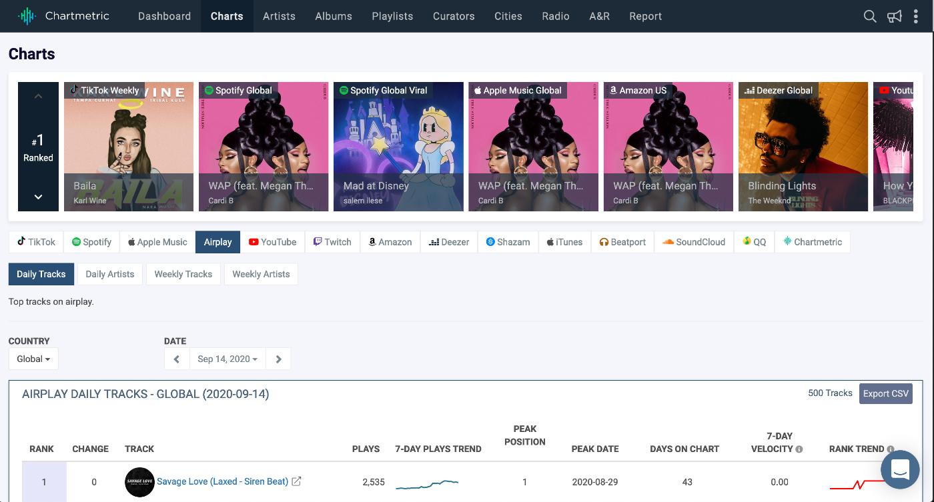Switch to Weekly Artists view
The image size is (934, 502).
tap(261, 274)
